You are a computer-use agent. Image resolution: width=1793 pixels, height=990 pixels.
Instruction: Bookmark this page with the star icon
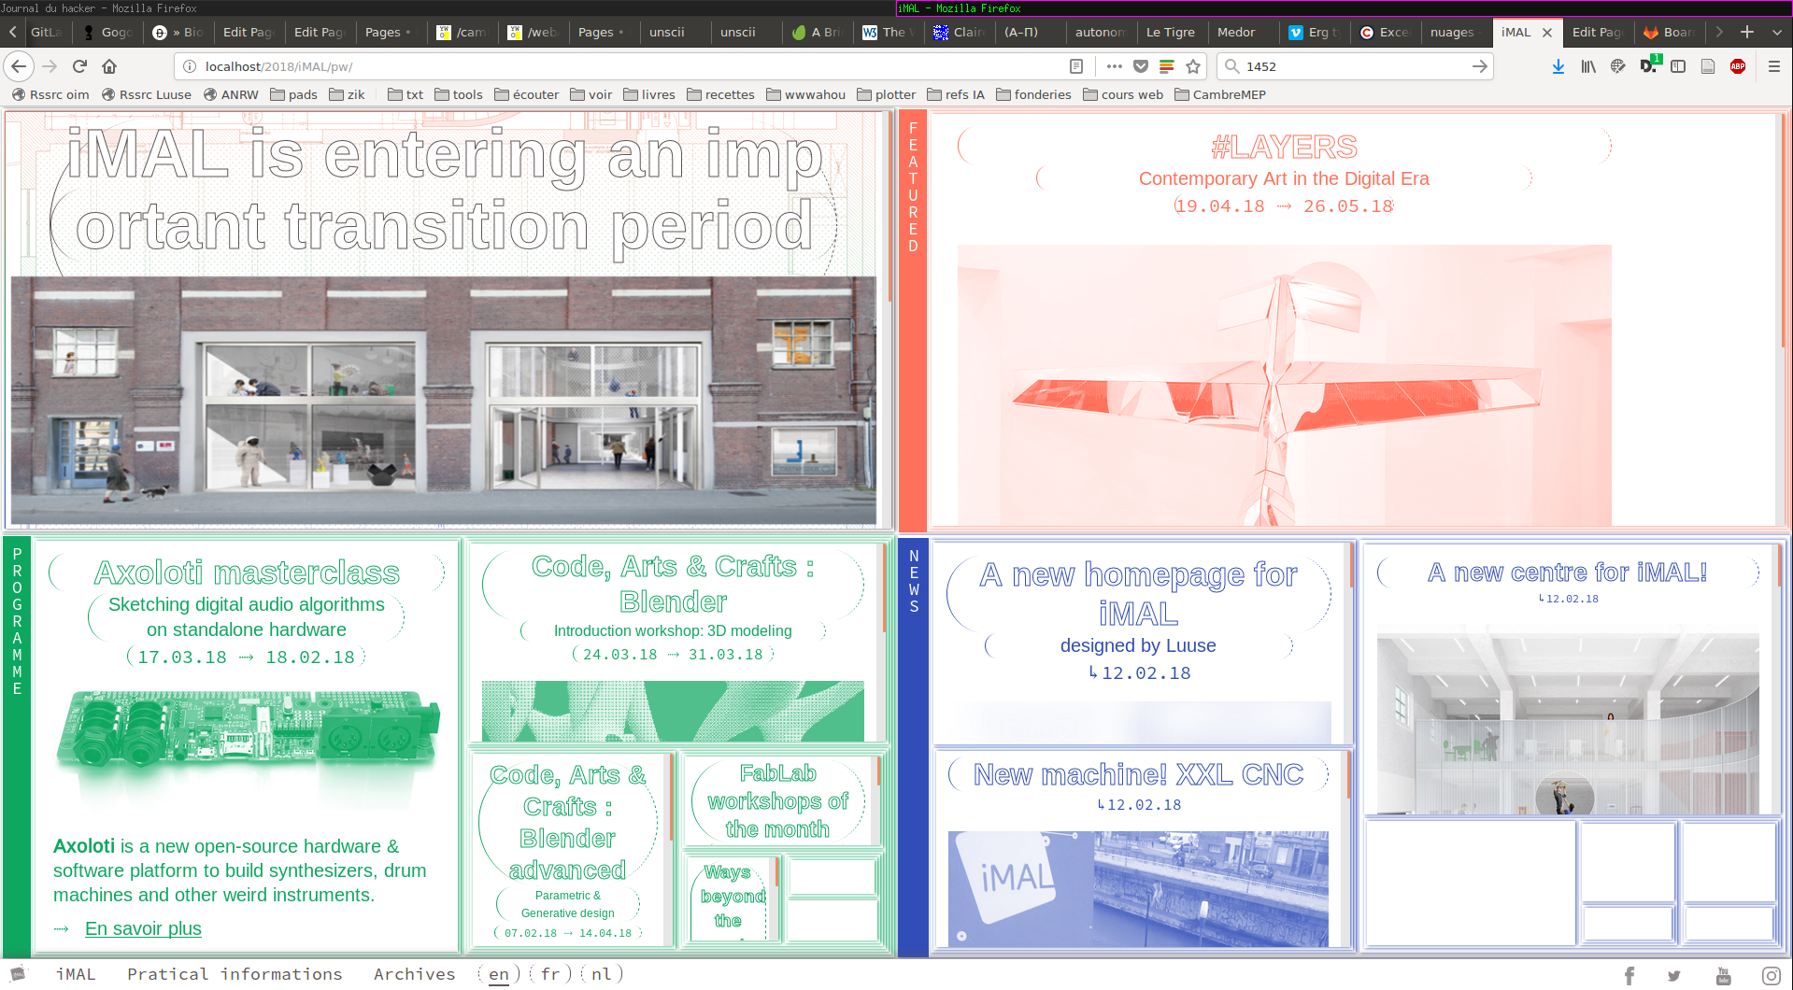(x=1193, y=66)
